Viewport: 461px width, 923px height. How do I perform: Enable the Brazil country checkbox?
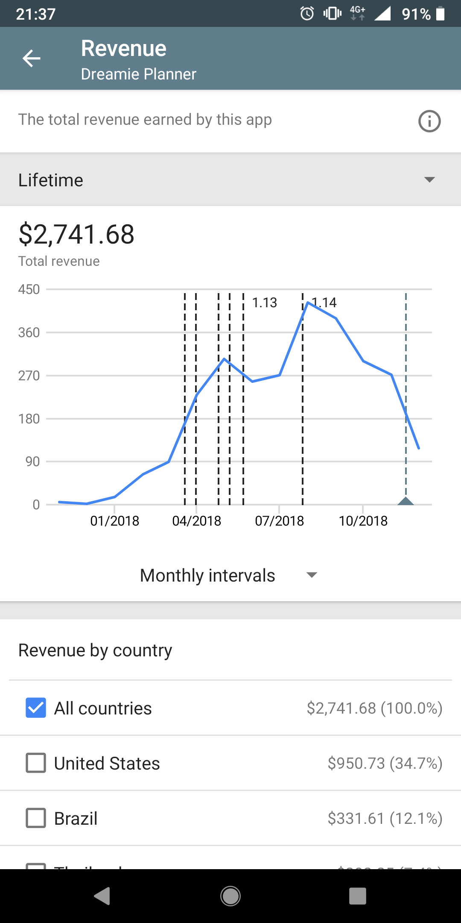click(x=36, y=818)
